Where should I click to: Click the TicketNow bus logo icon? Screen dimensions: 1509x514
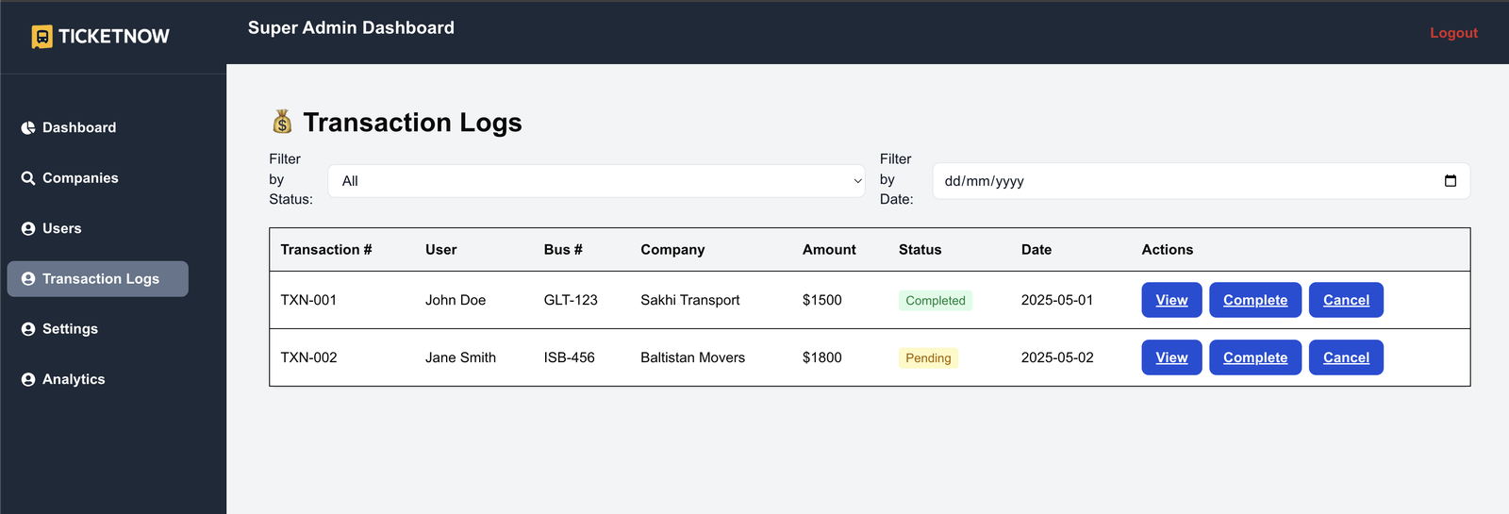point(41,37)
